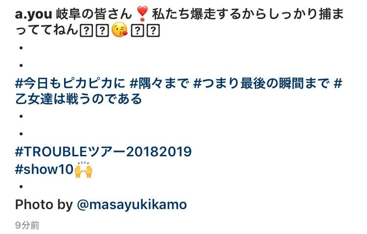Click the last missing-glyph box in caption
The width and height of the screenshot is (367, 234).
pyautogui.click(x=153, y=30)
